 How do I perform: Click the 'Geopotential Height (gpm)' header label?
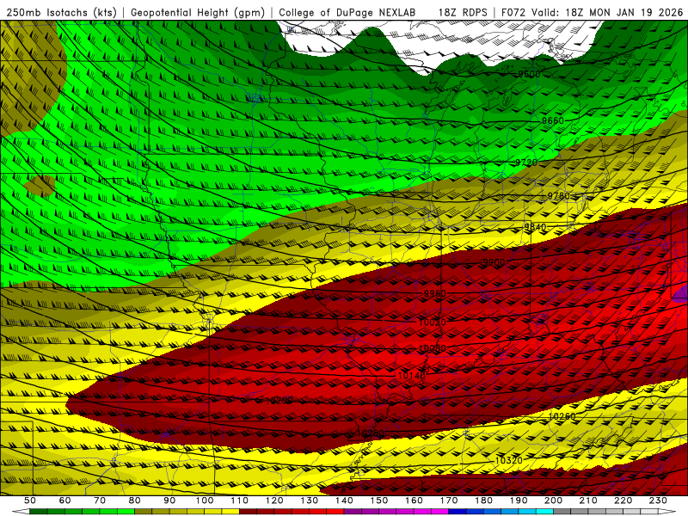click(198, 13)
